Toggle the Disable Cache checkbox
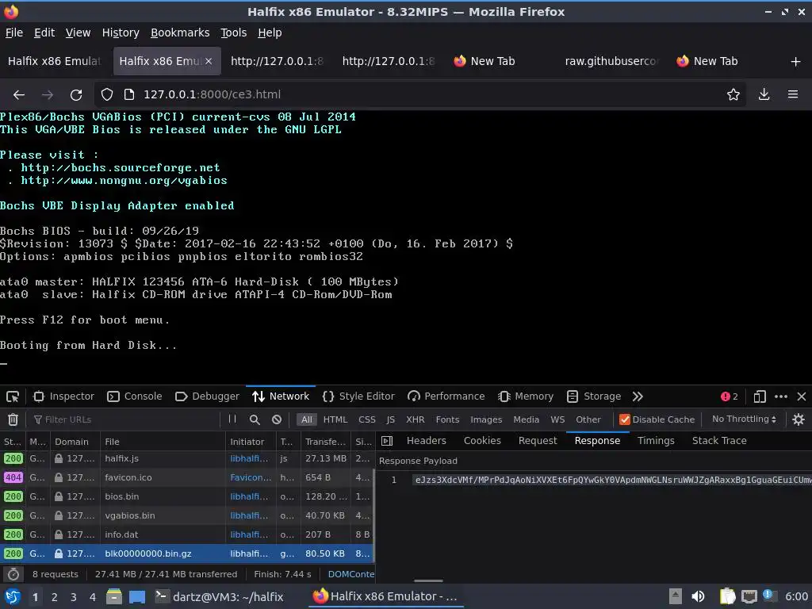 (625, 419)
